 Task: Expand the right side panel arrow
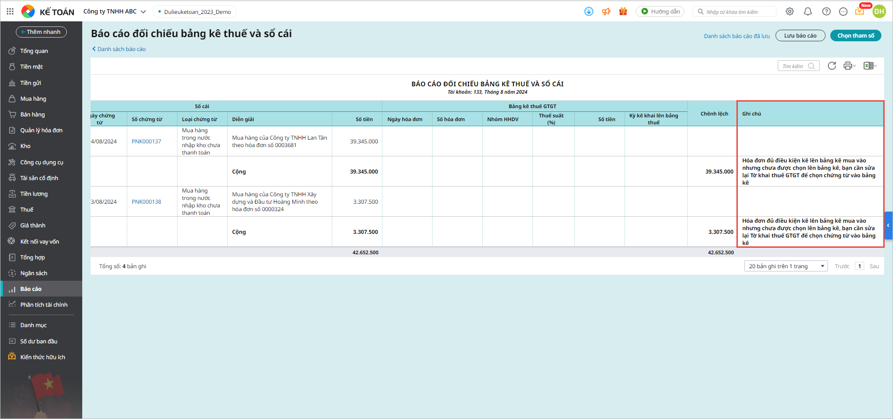tap(888, 226)
